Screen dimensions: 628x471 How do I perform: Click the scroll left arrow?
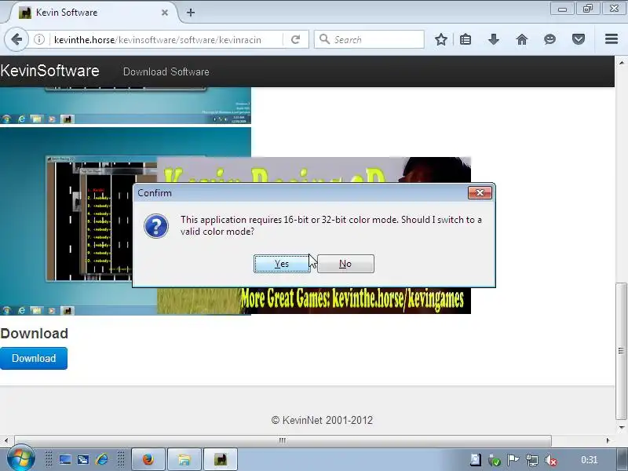(x=6, y=440)
